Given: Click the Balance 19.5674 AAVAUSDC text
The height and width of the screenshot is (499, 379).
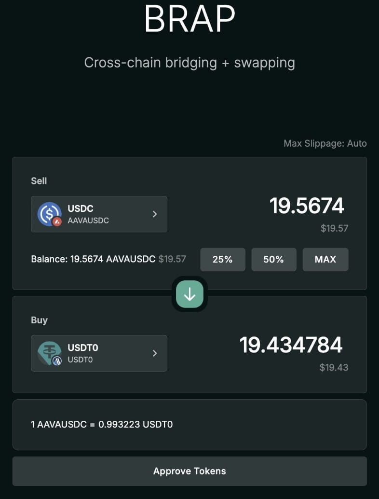Looking at the screenshot, I should coord(93,259).
